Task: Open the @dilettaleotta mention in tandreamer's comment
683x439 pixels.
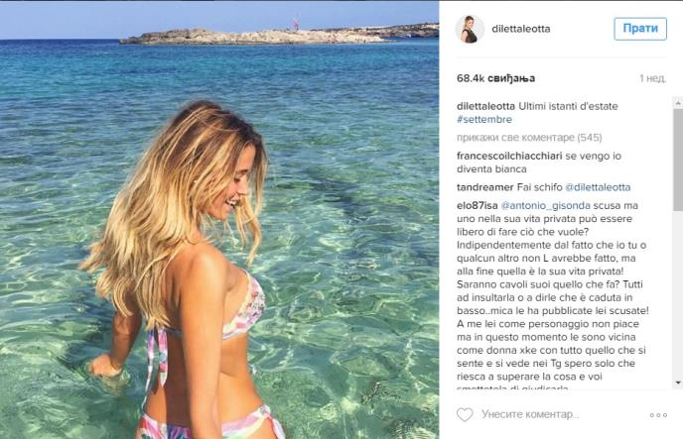Action: pyautogui.click(x=598, y=187)
